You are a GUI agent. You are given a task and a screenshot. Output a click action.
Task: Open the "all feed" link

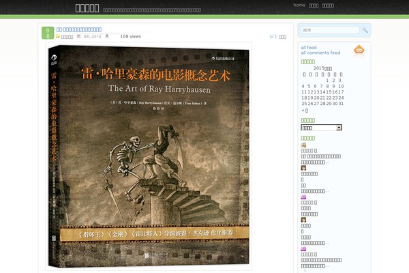(308, 48)
